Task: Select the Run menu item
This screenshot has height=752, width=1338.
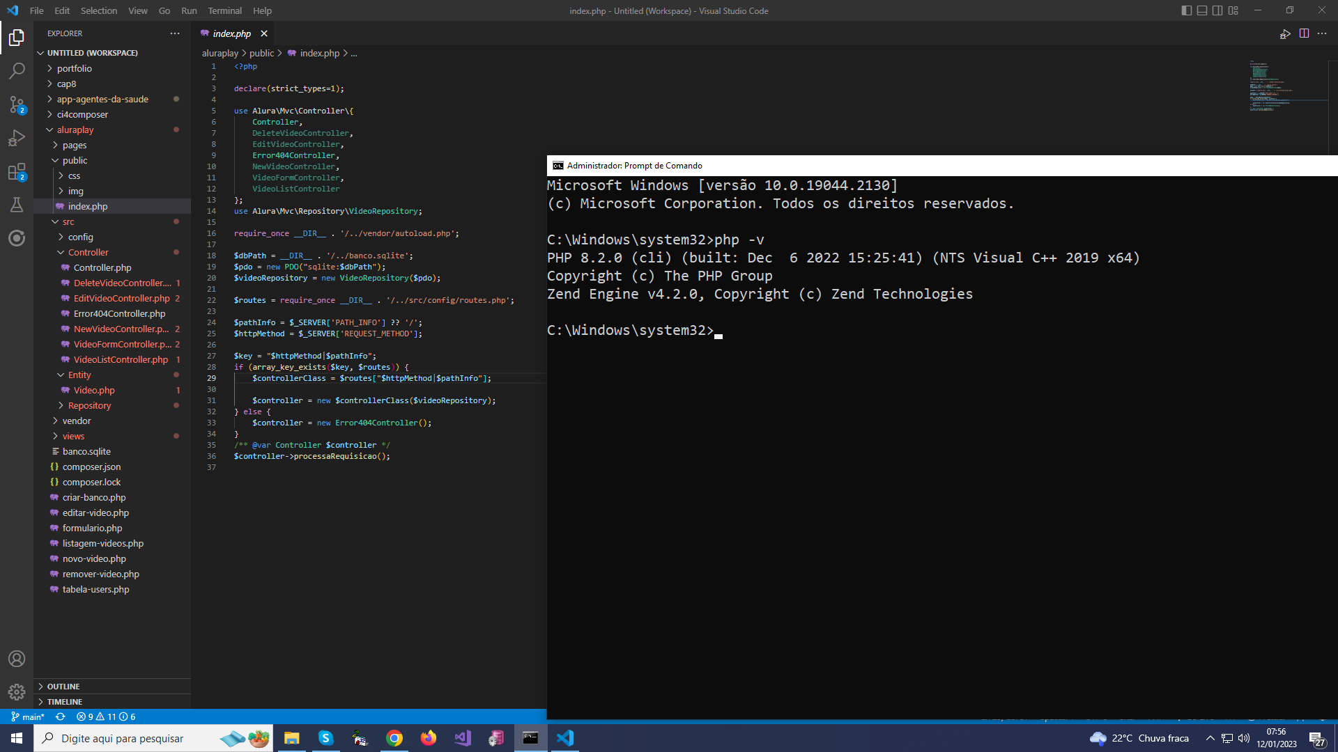Action: tap(188, 10)
